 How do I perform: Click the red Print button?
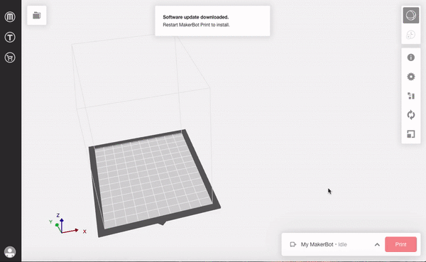(x=400, y=244)
